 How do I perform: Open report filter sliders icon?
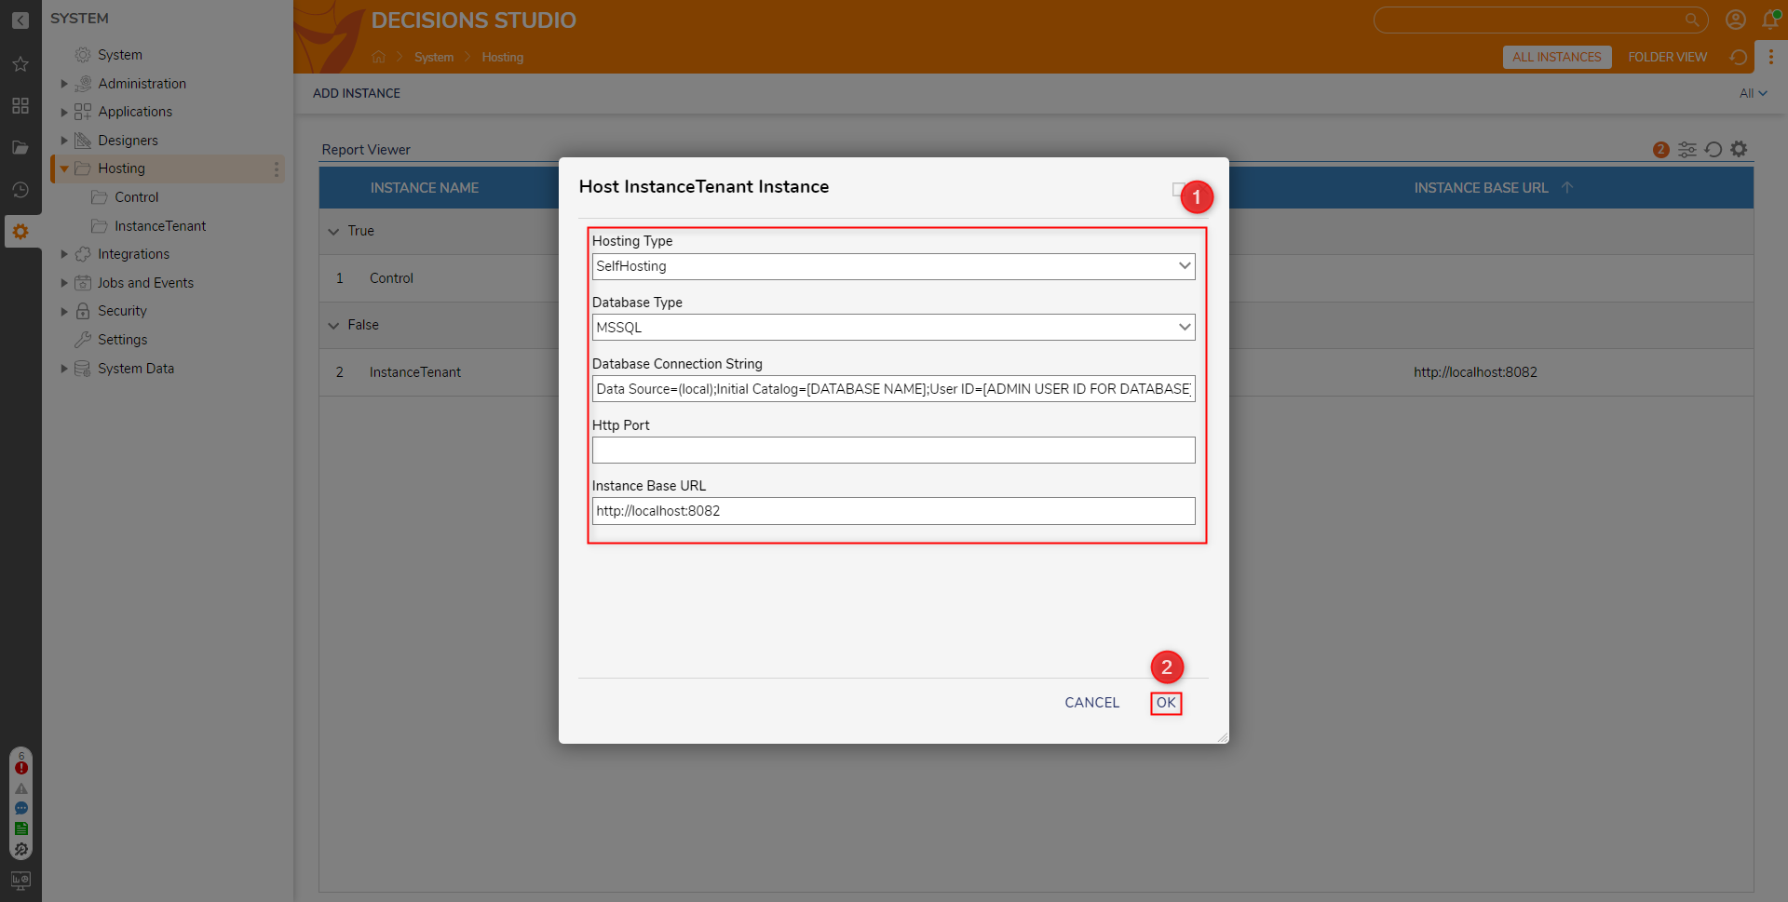[1687, 149]
